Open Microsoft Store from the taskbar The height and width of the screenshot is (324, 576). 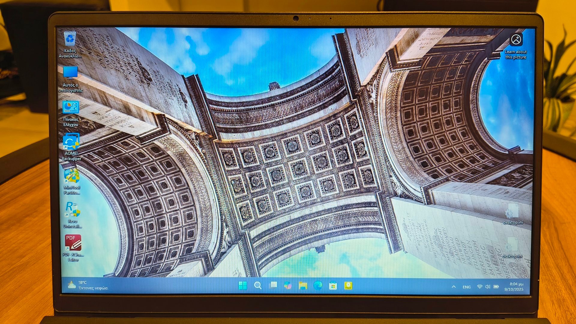[x=333, y=286]
